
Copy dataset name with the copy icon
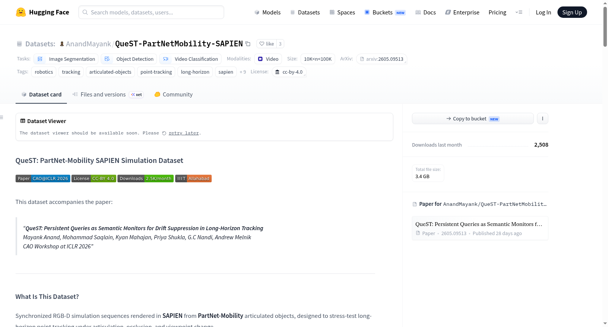click(x=248, y=44)
